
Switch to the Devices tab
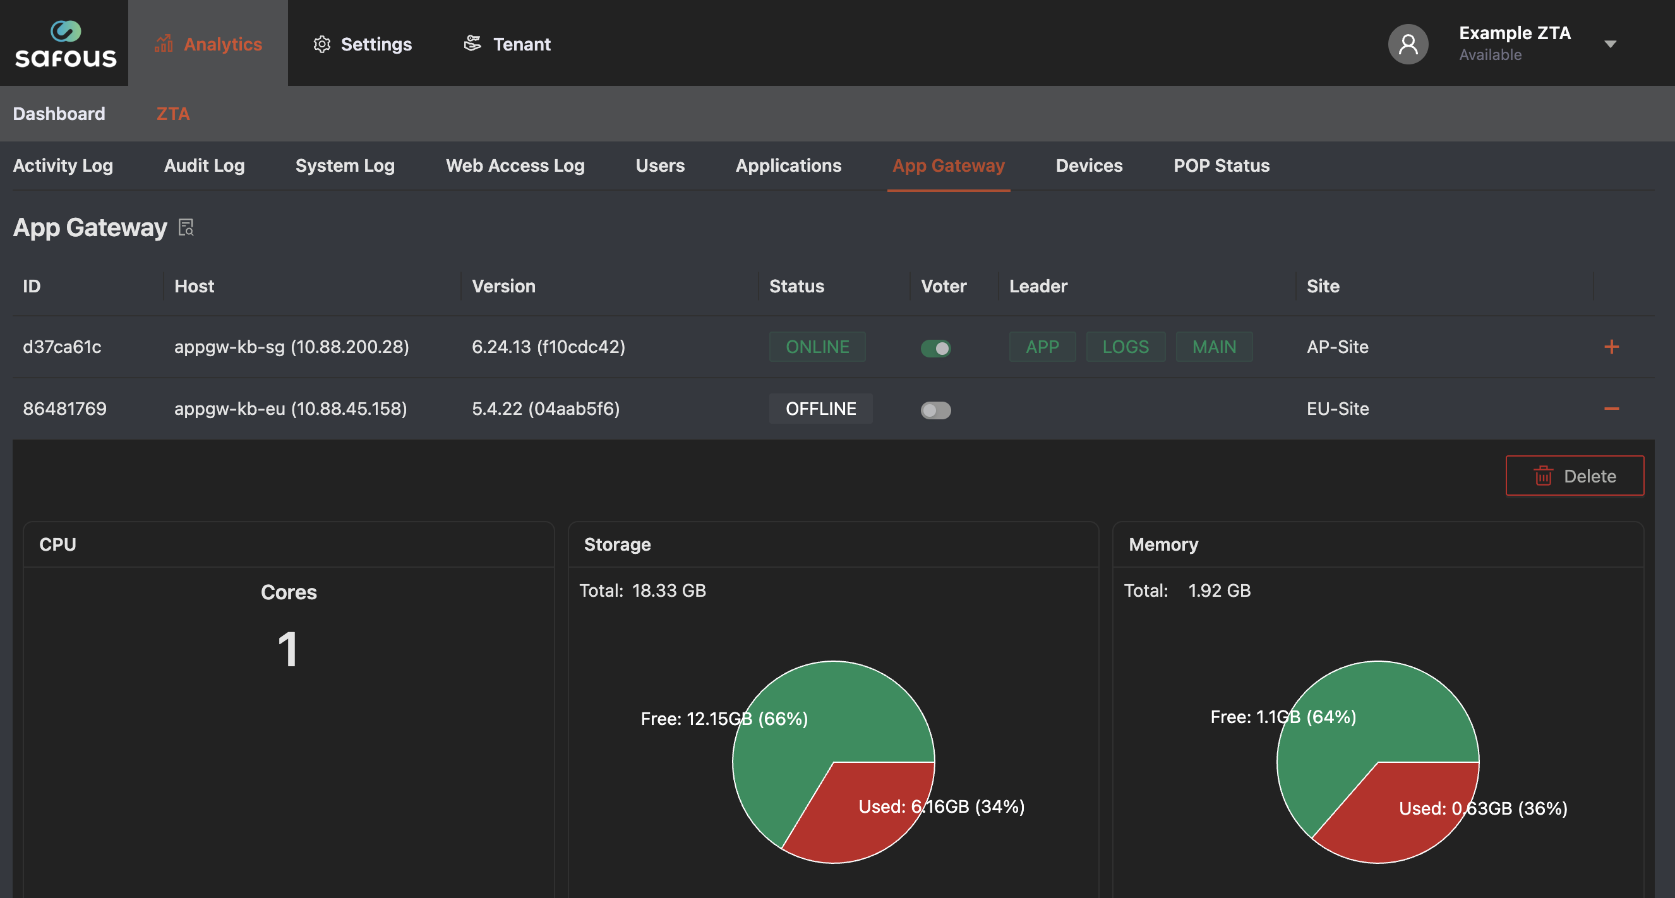pos(1089,166)
